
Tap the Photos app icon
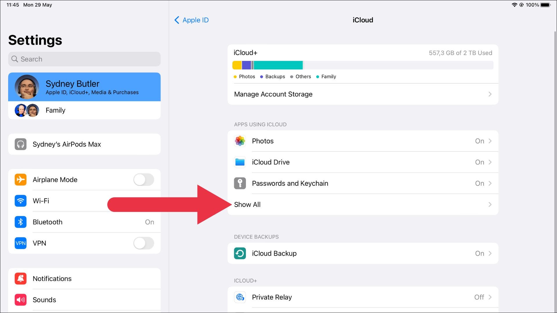240,141
